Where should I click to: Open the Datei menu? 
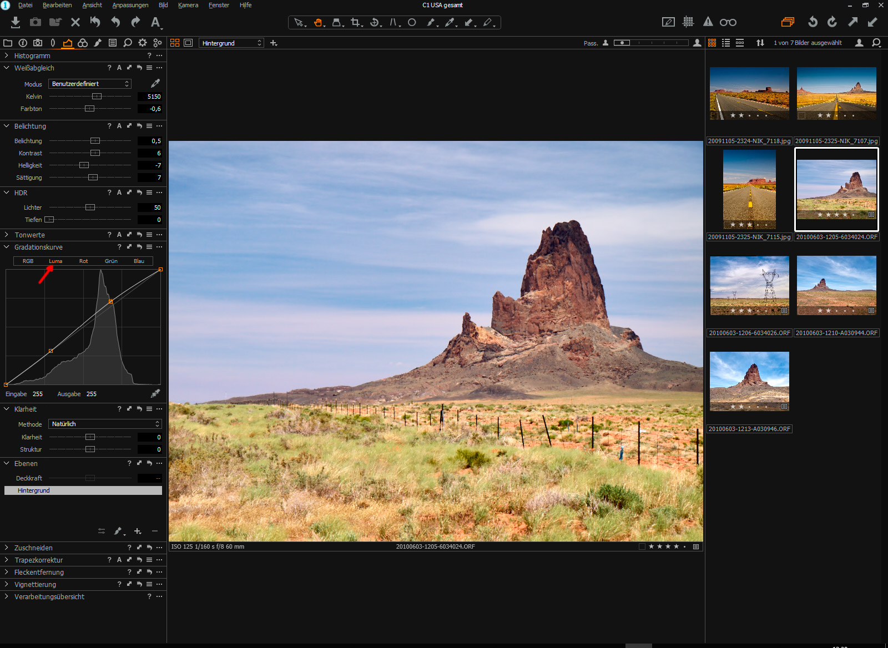pyautogui.click(x=25, y=5)
